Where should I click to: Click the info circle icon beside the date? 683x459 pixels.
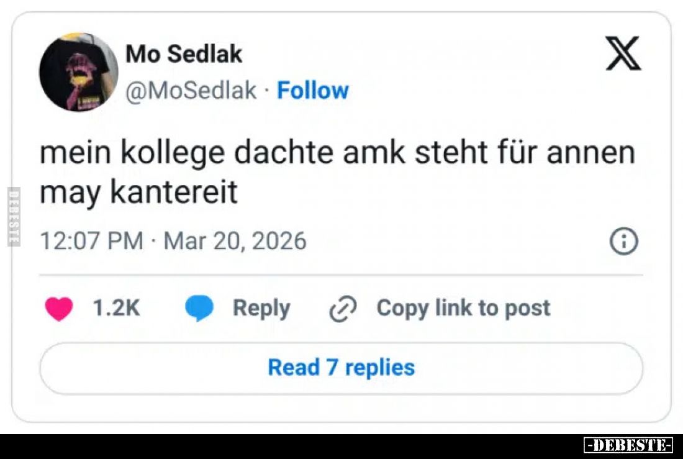tap(624, 241)
